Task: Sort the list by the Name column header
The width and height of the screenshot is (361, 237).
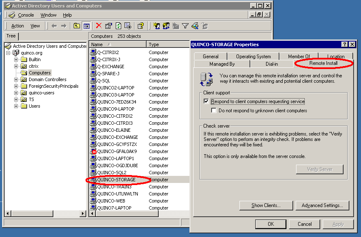Action: [x=118, y=44]
